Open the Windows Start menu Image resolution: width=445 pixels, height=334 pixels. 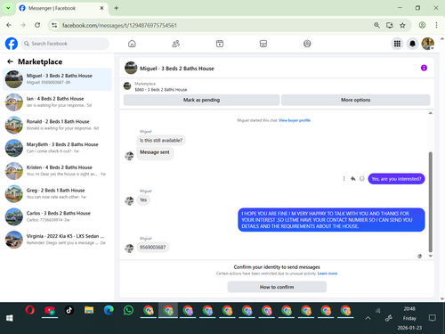coord(10,318)
